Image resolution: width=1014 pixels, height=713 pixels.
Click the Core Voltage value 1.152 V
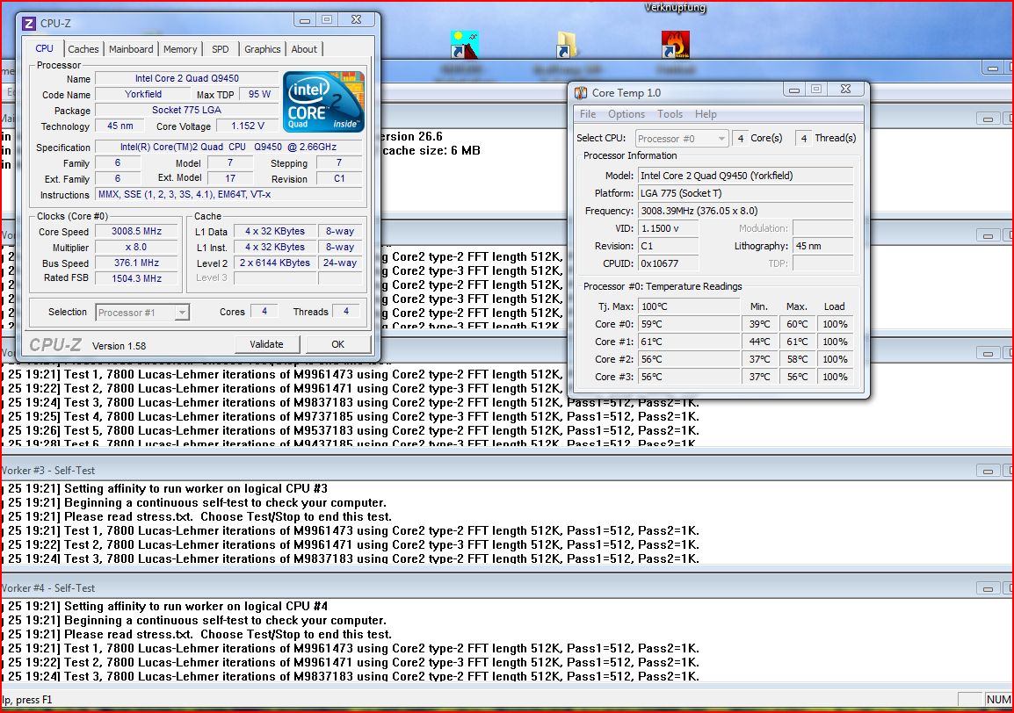(x=249, y=126)
